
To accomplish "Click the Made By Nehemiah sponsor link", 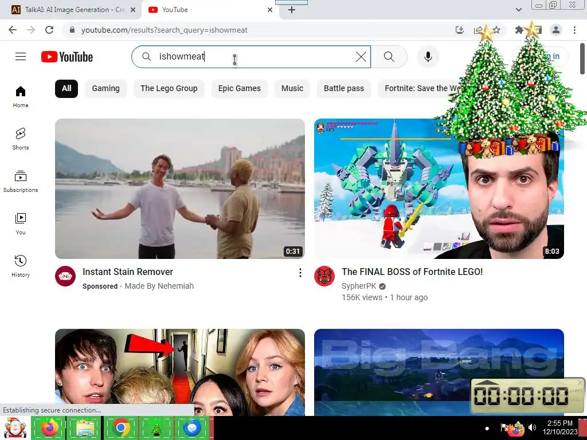I will pyautogui.click(x=159, y=286).
